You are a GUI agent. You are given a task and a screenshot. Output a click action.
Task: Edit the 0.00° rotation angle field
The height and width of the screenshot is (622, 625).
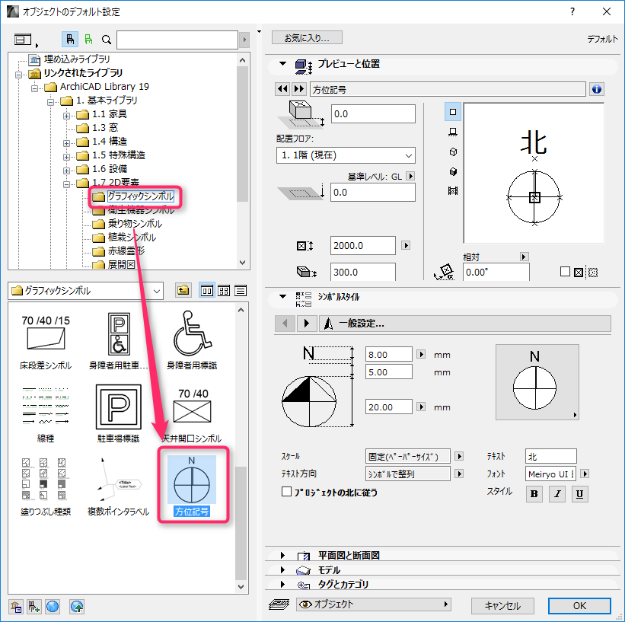click(496, 273)
